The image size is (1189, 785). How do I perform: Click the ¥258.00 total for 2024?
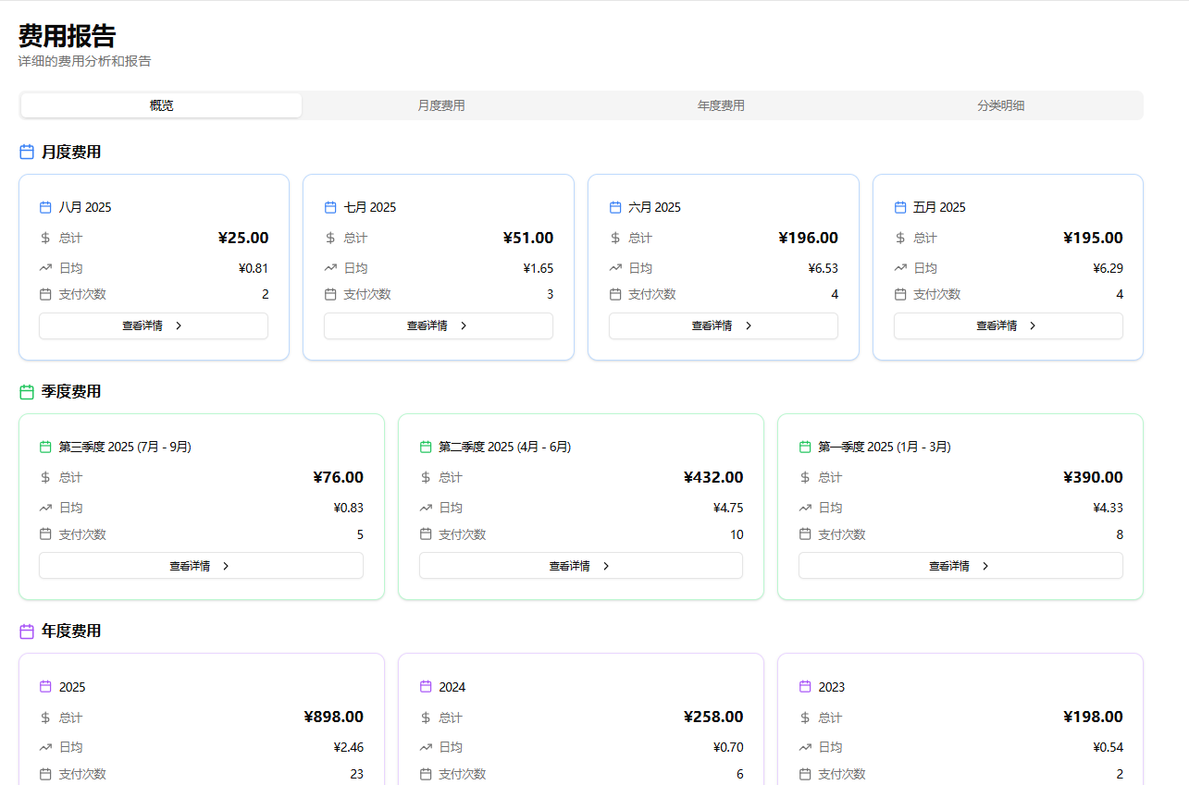(x=713, y=717)
